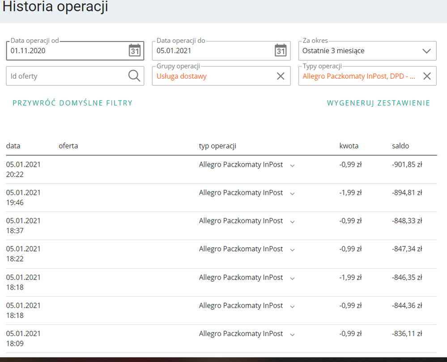
Task: Expand the 18:09 operation row chevron
Action: tap(293, 334)
